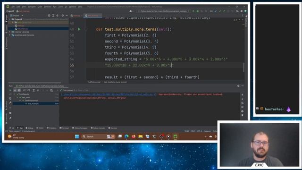Open PyCharm icon on taskbar
The width and height of the screenshot is (302, 170).
click(x=175, y=136)
